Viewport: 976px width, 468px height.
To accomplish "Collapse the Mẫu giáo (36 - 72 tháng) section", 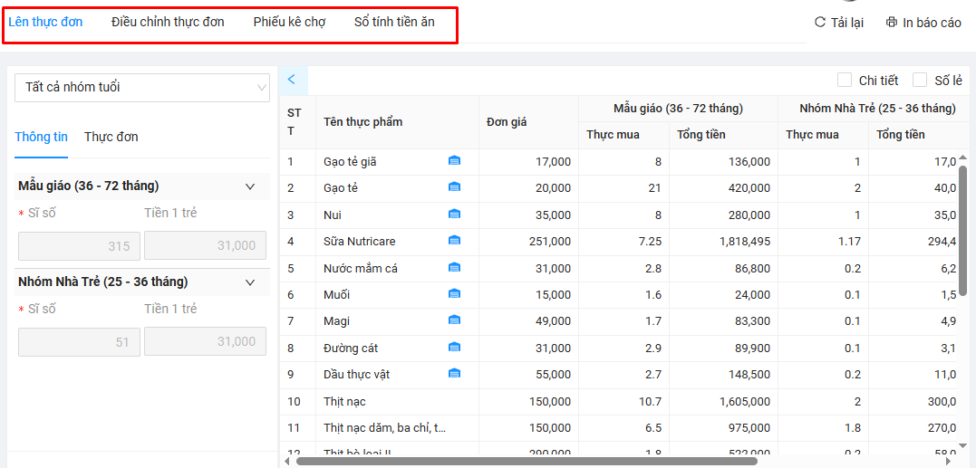I will coord(250,186).
